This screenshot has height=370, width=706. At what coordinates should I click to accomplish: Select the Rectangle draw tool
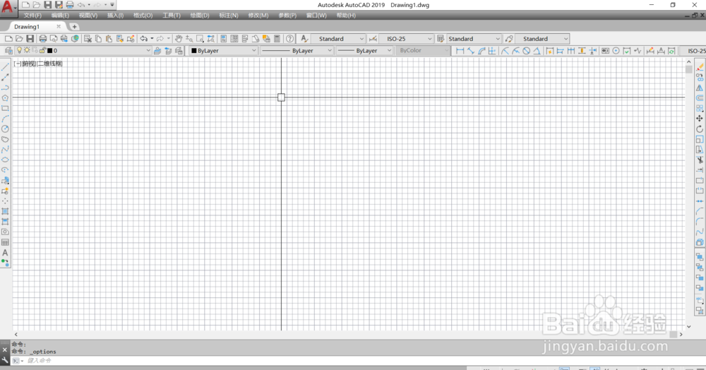pyautogui.click(x=5, y=108)
